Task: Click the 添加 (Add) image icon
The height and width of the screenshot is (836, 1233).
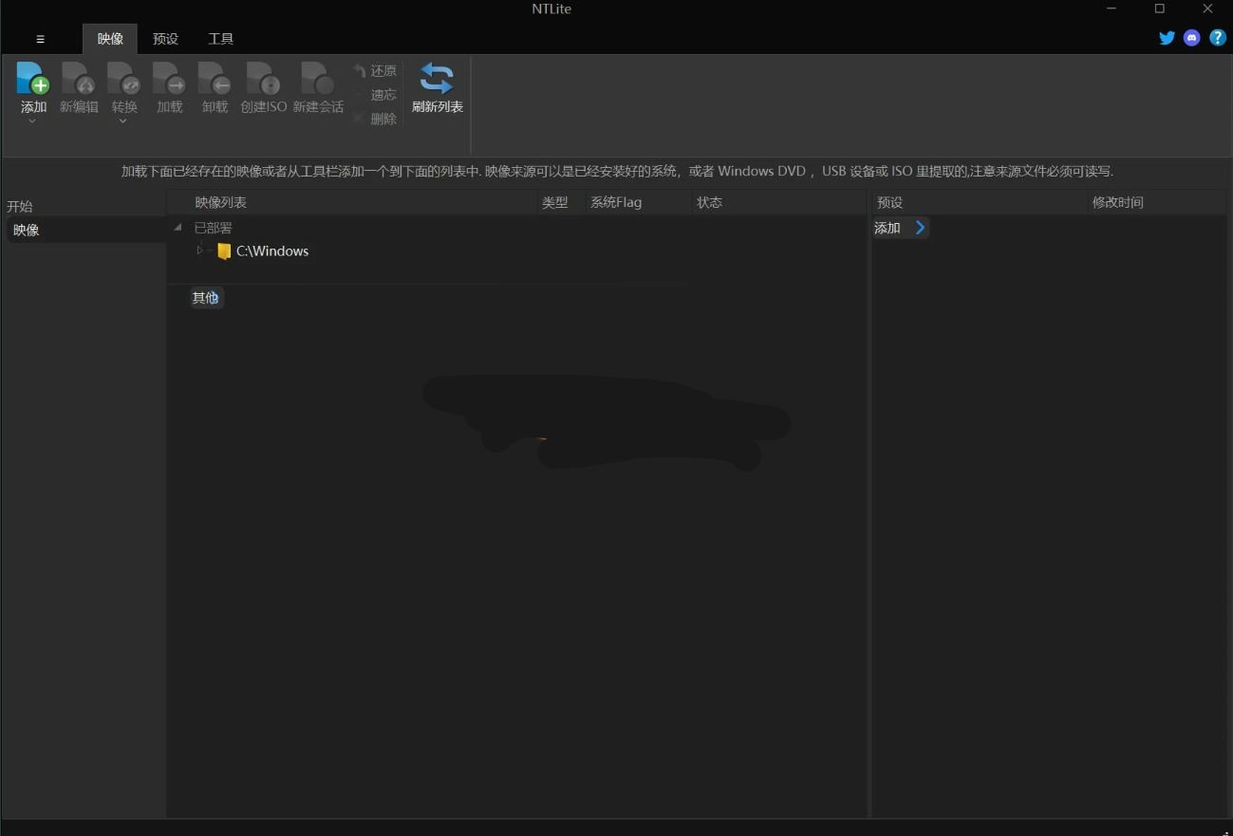Action: point(32,81)
